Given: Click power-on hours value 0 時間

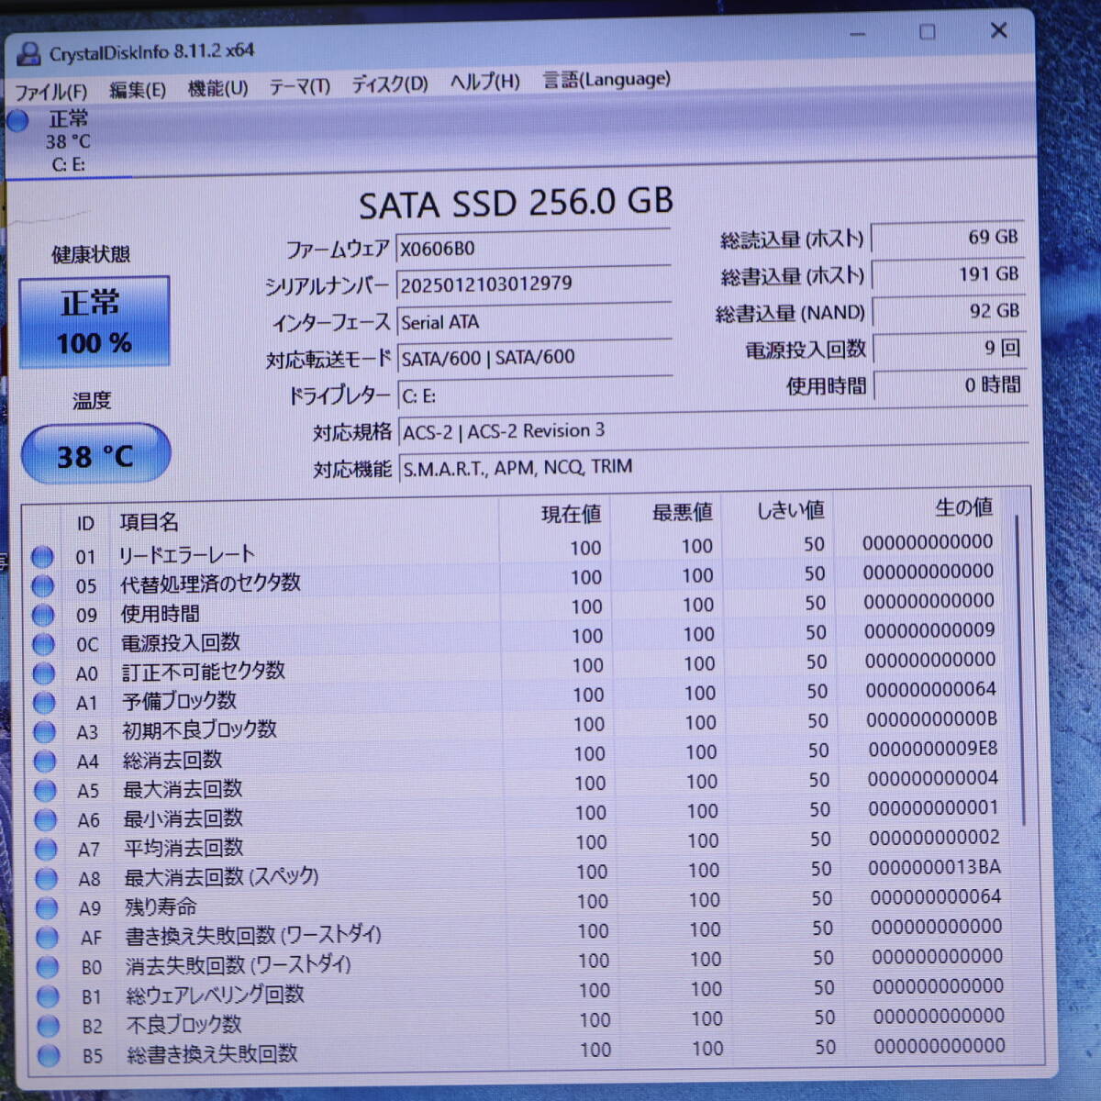Looking at the screenshot, I should click(x=951, y=385).
